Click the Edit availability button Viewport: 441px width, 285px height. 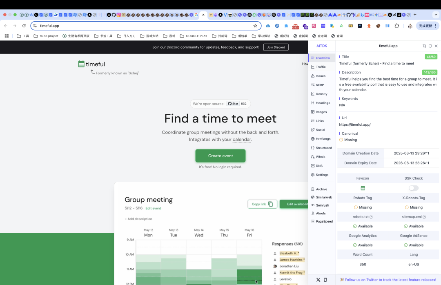click(294, 204)
